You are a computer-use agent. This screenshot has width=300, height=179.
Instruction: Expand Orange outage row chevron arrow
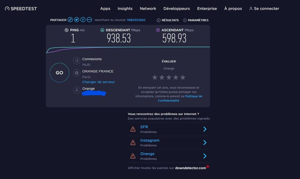[x=205, y=156]
